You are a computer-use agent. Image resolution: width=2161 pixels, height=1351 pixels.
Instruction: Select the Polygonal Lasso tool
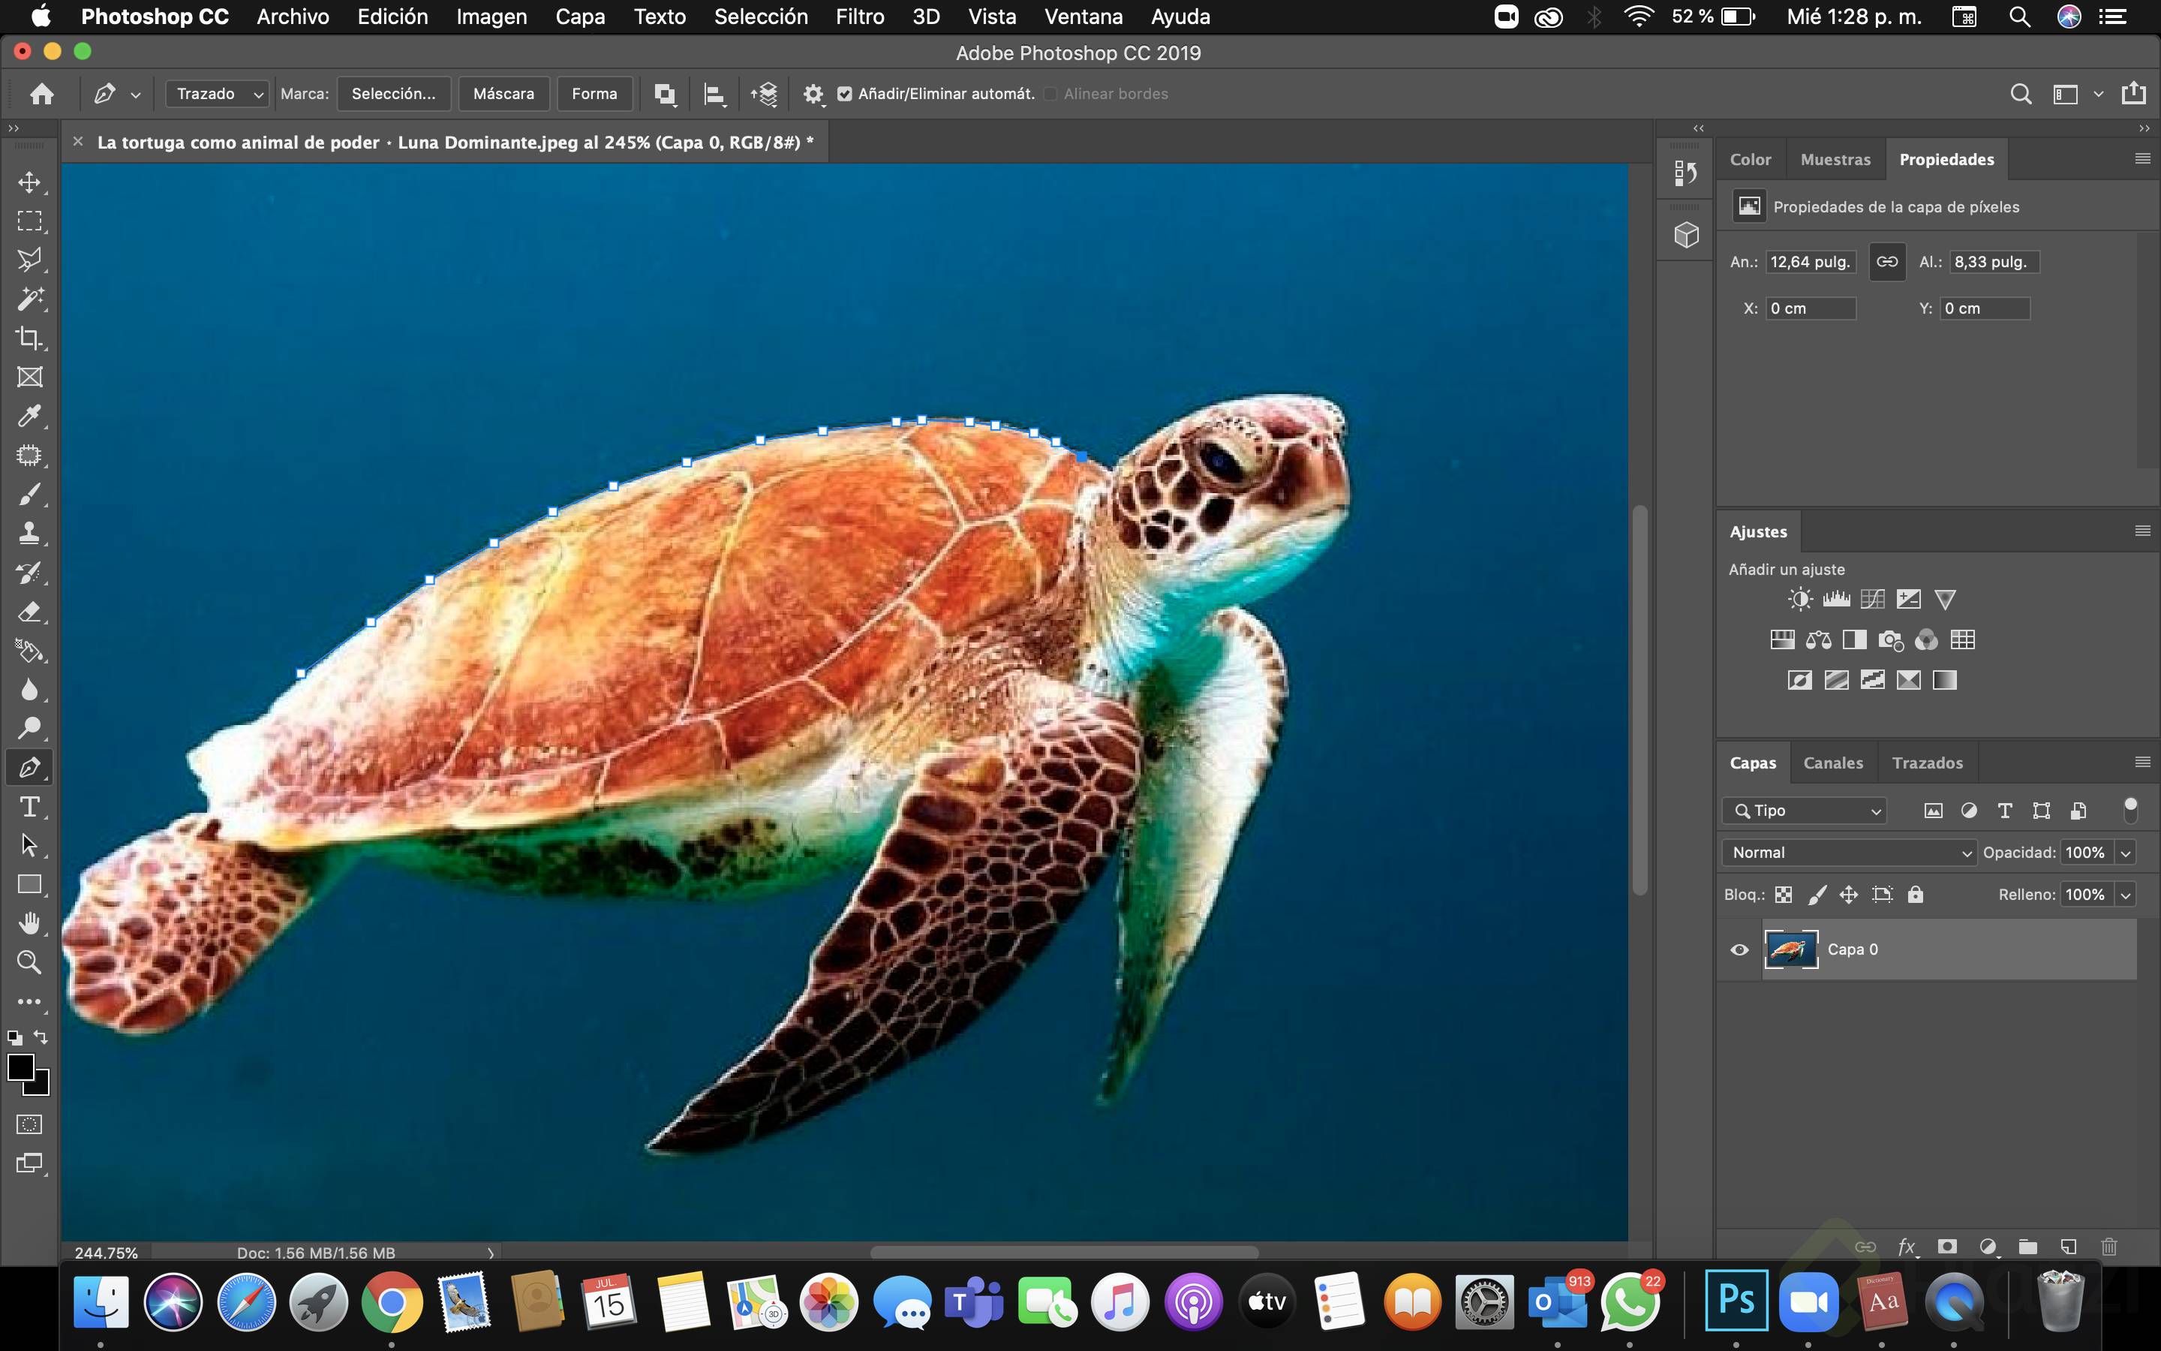[29, 260]
